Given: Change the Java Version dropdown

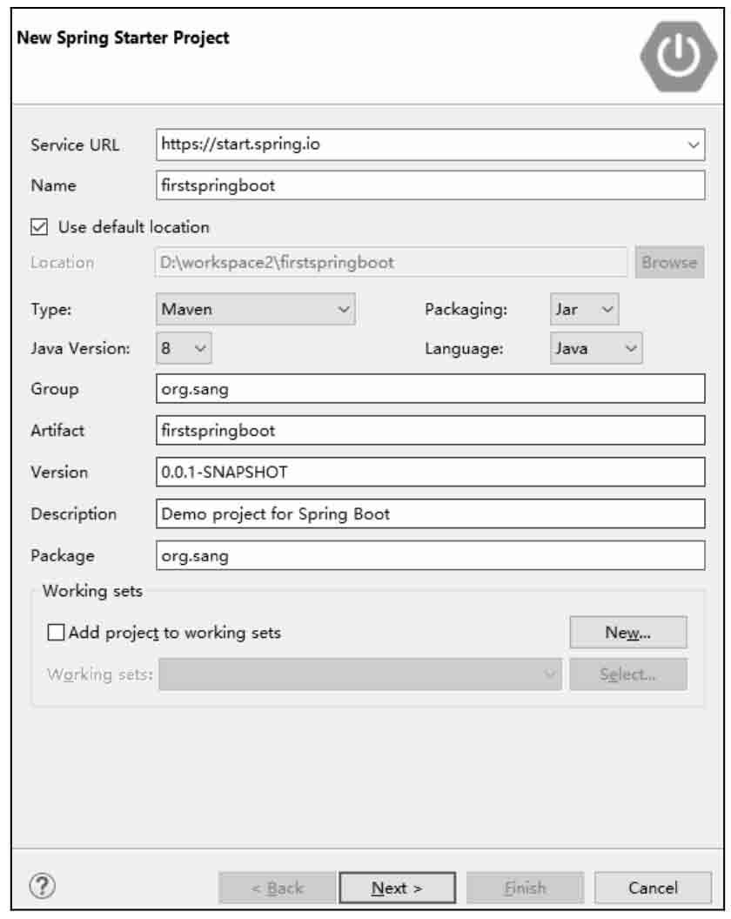Looking at the screenshot, I should pos(184,348).
